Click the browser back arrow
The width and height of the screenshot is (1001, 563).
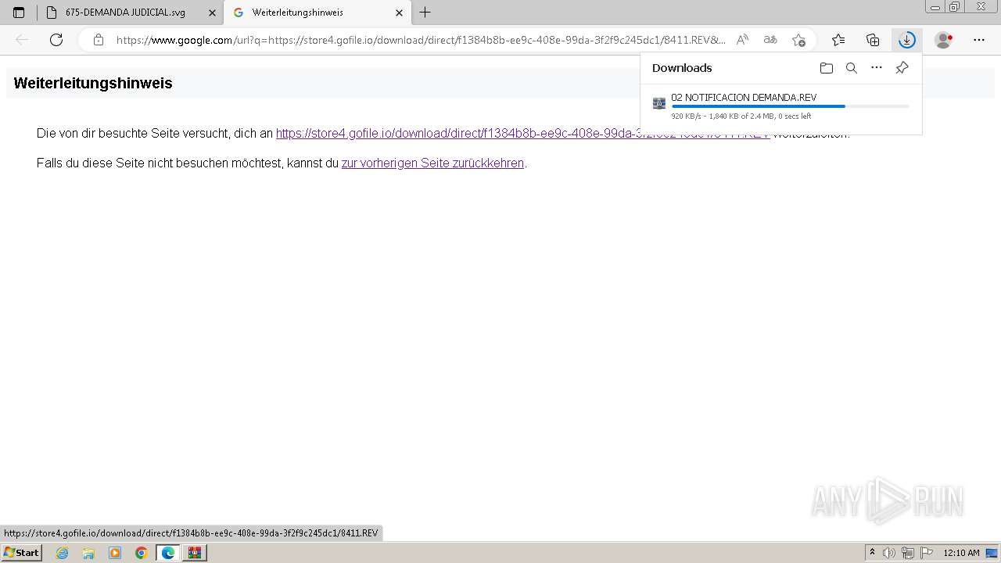click(x=22, y=40)
